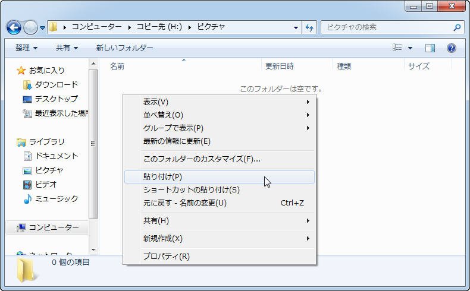The width and height of the screenshot is (470, 291).
Task: Click the large folder icon in details pane
Action: [26, 270]
